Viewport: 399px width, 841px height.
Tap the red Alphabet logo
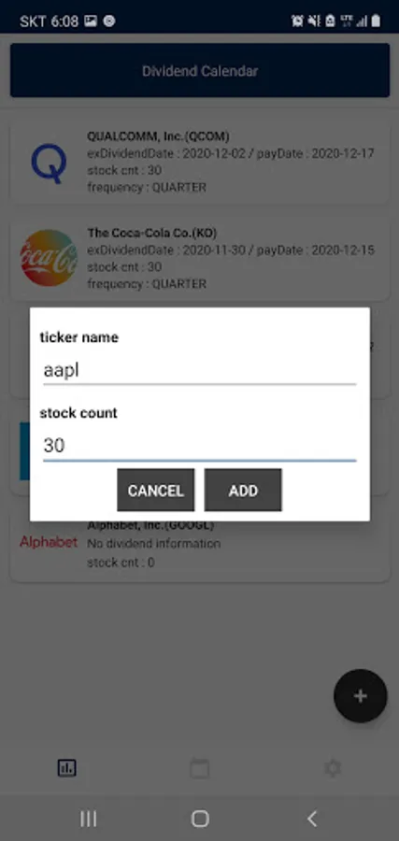coord(49,542)
